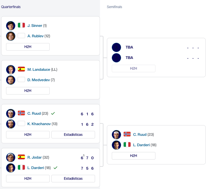Select the Quarterfinals round heading
Viewport: 208px width, 189px height.
[x=11, y=7]
